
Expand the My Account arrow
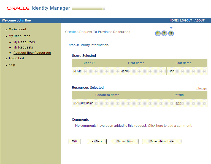click(6, 30)
